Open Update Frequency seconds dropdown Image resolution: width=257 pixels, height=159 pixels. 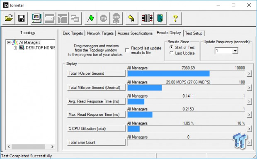[x=235, y=51]
